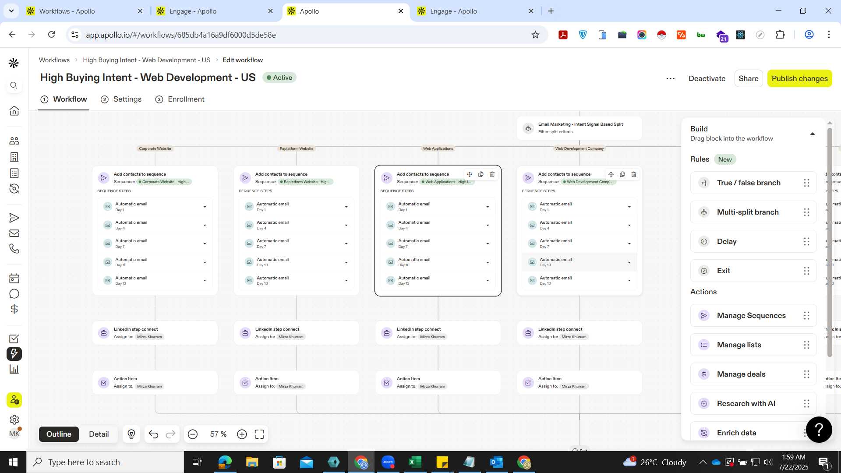841x473 pixels.
Task: Go to Home in the sidebar
Action: 14,111
